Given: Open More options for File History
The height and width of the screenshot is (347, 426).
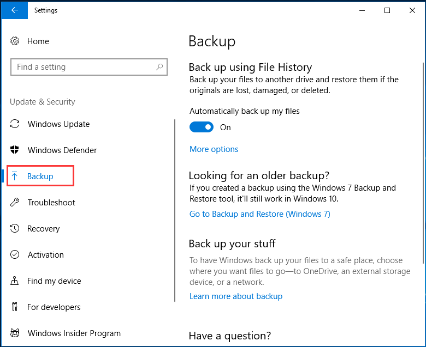Looking at the screenshot, I should pos(214,149).
